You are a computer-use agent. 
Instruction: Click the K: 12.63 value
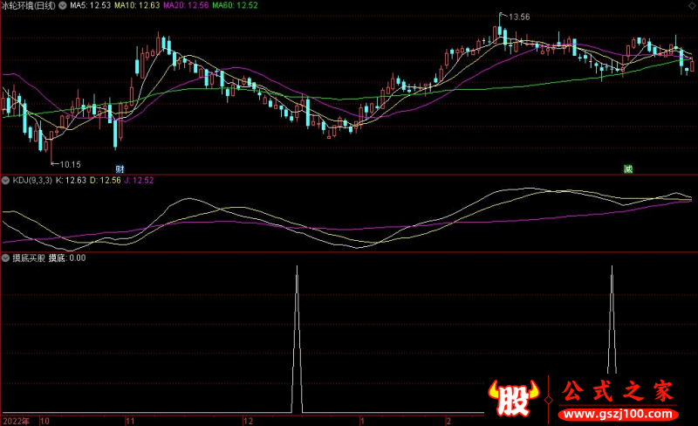(71, 181)
